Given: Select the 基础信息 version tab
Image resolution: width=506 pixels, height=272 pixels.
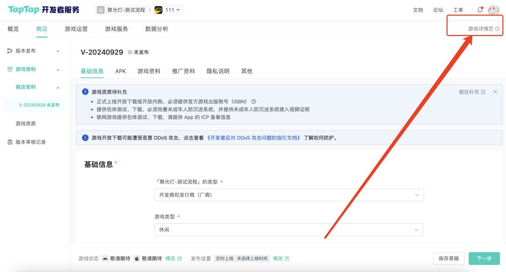Looking at the screenshot, I should [x=92, y=71].
